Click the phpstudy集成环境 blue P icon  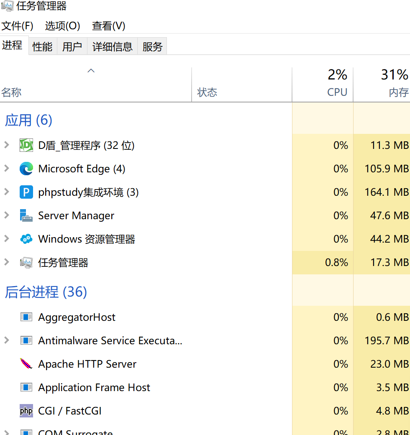26,192
